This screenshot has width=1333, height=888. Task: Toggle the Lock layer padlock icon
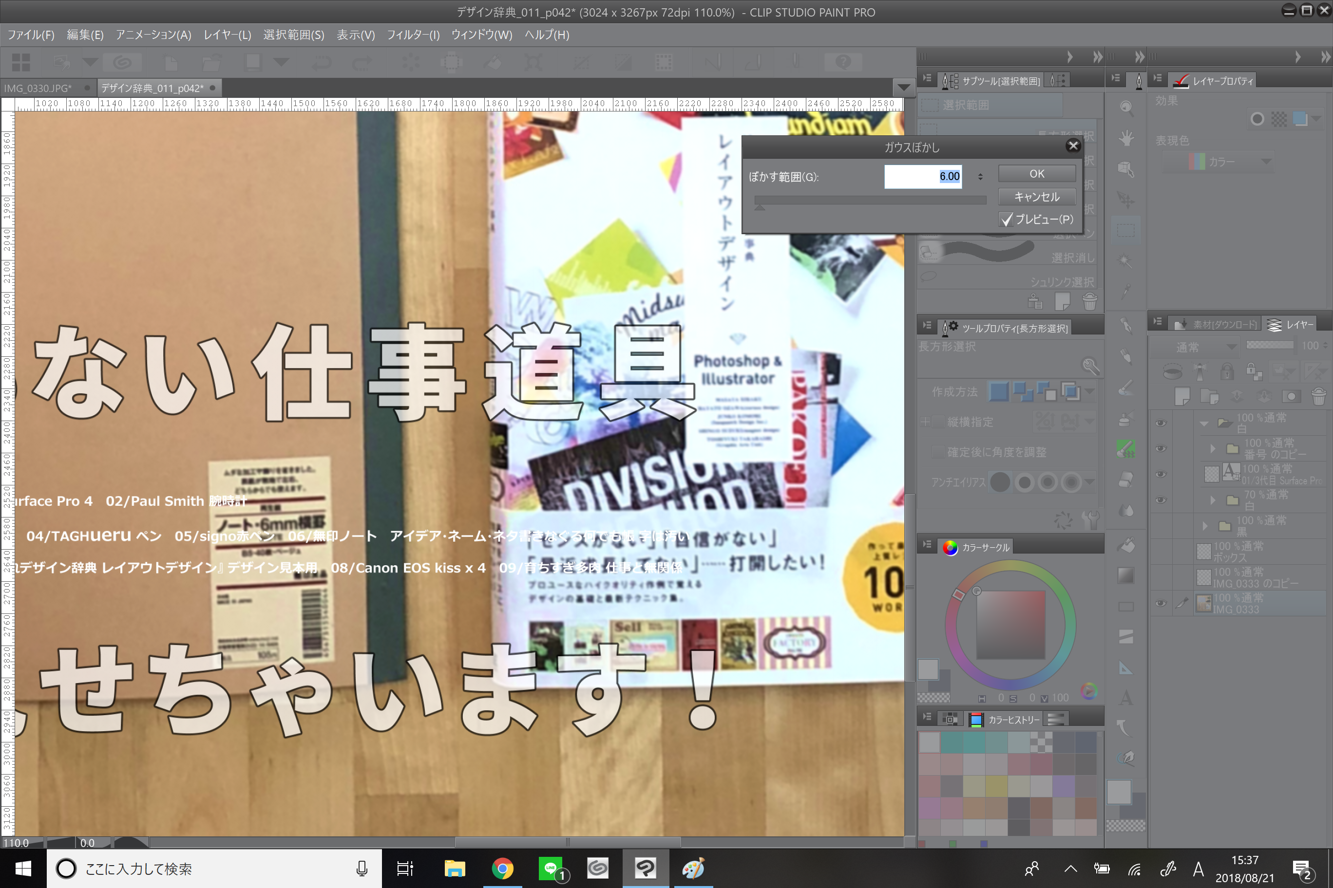point(1227,371)
